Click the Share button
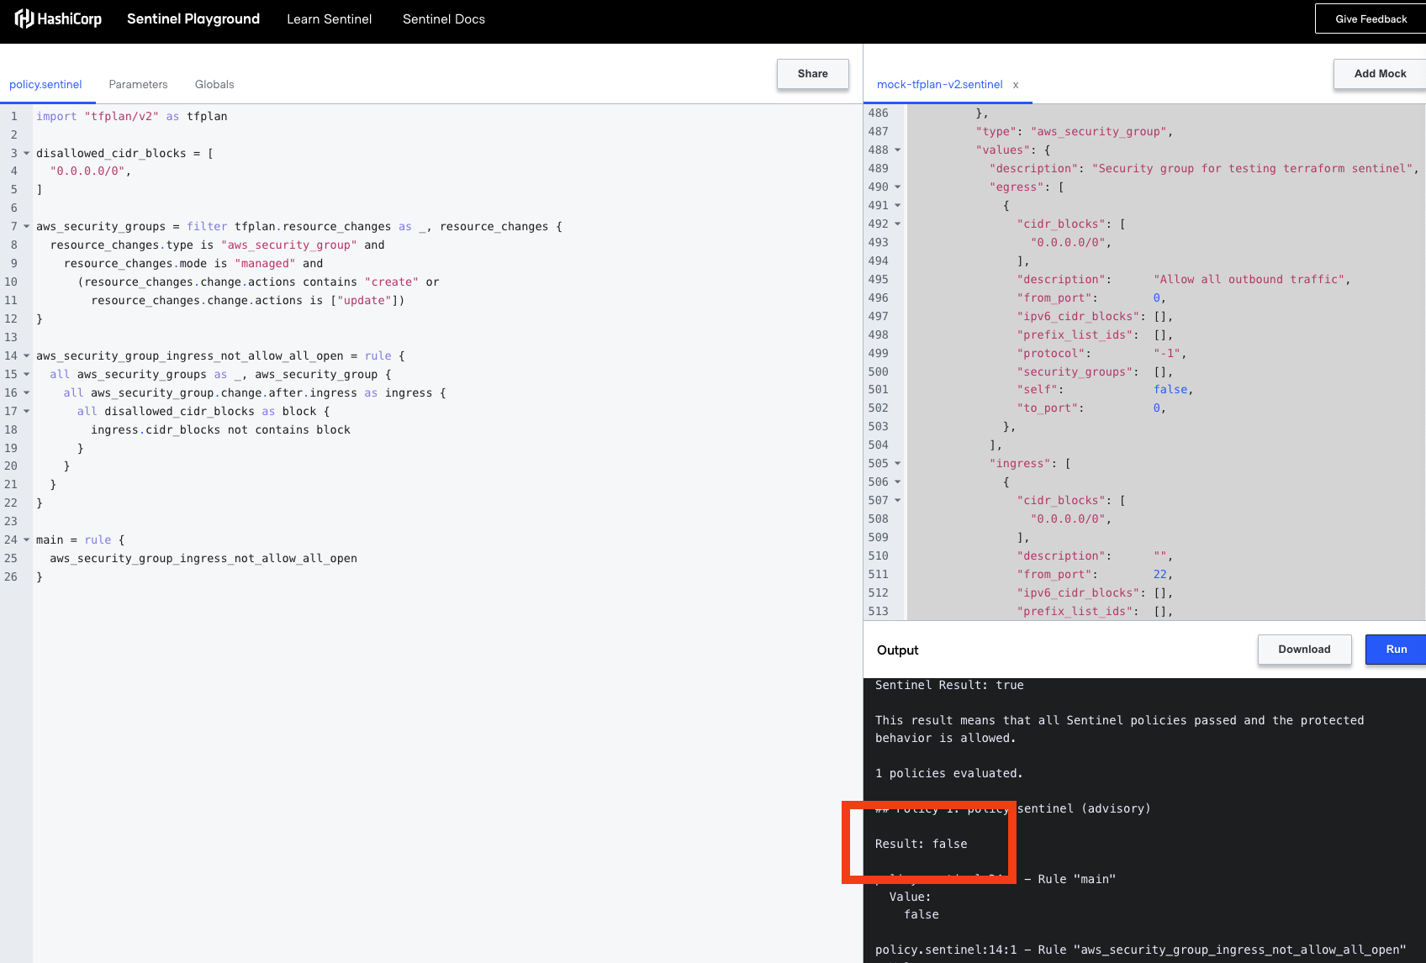 click(x=812, y=73)
